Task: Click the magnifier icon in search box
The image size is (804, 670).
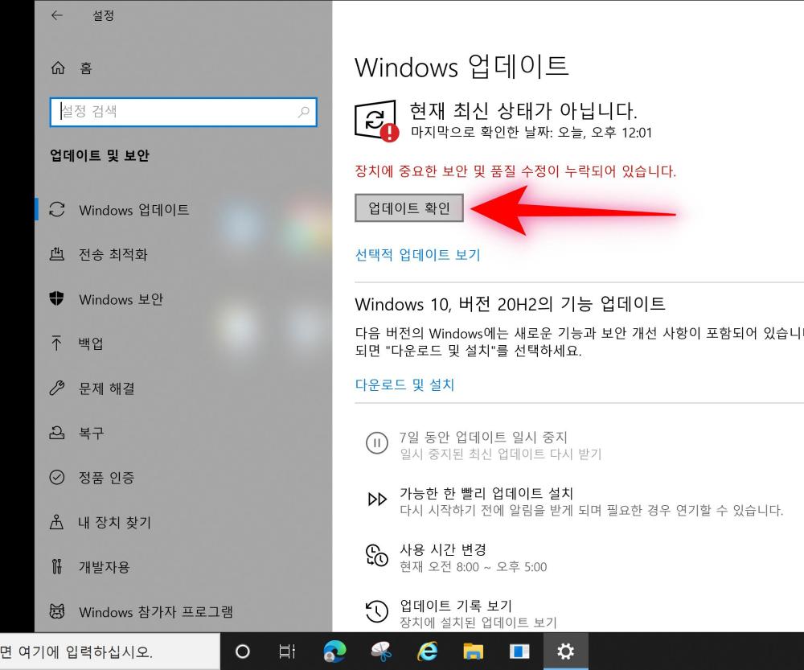Action: 304,112
